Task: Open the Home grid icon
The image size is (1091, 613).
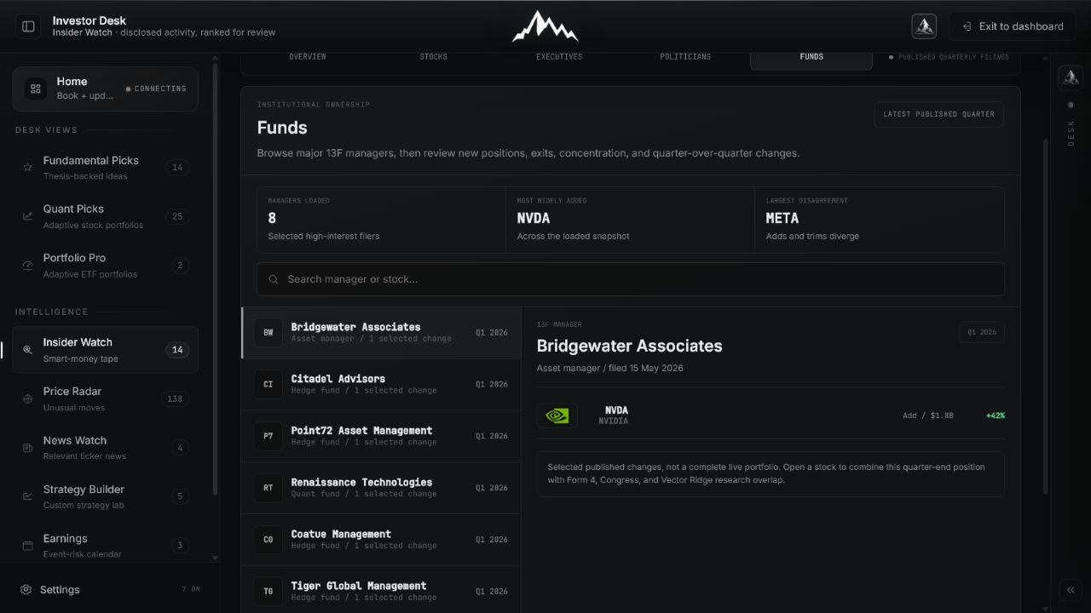Action: (36, 89)
